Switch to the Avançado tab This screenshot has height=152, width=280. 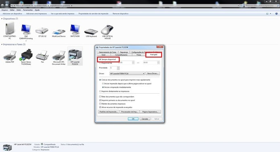tap(154, 55)
